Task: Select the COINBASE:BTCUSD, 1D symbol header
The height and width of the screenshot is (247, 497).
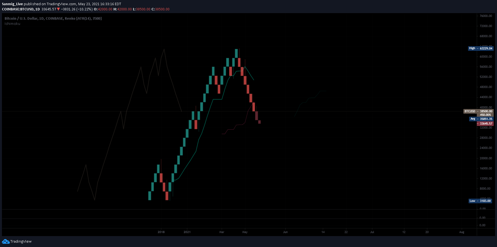Action: 21,9
